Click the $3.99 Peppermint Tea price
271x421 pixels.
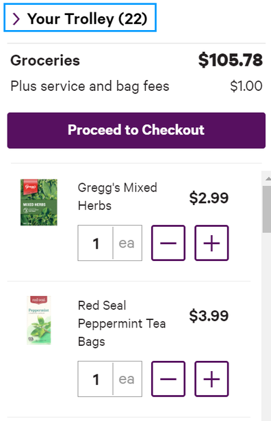209,316
